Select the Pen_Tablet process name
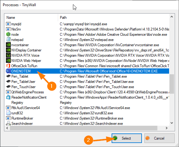 20,76
